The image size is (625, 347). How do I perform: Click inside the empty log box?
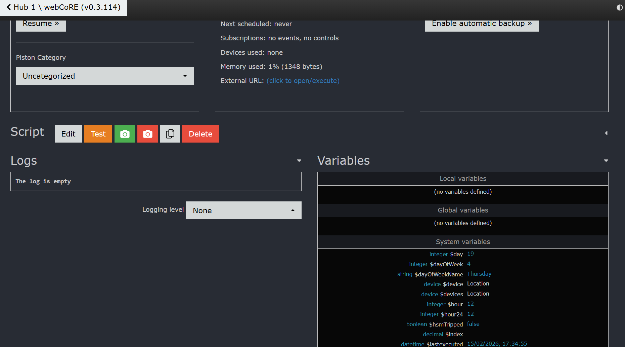click(x=156, y=182)
